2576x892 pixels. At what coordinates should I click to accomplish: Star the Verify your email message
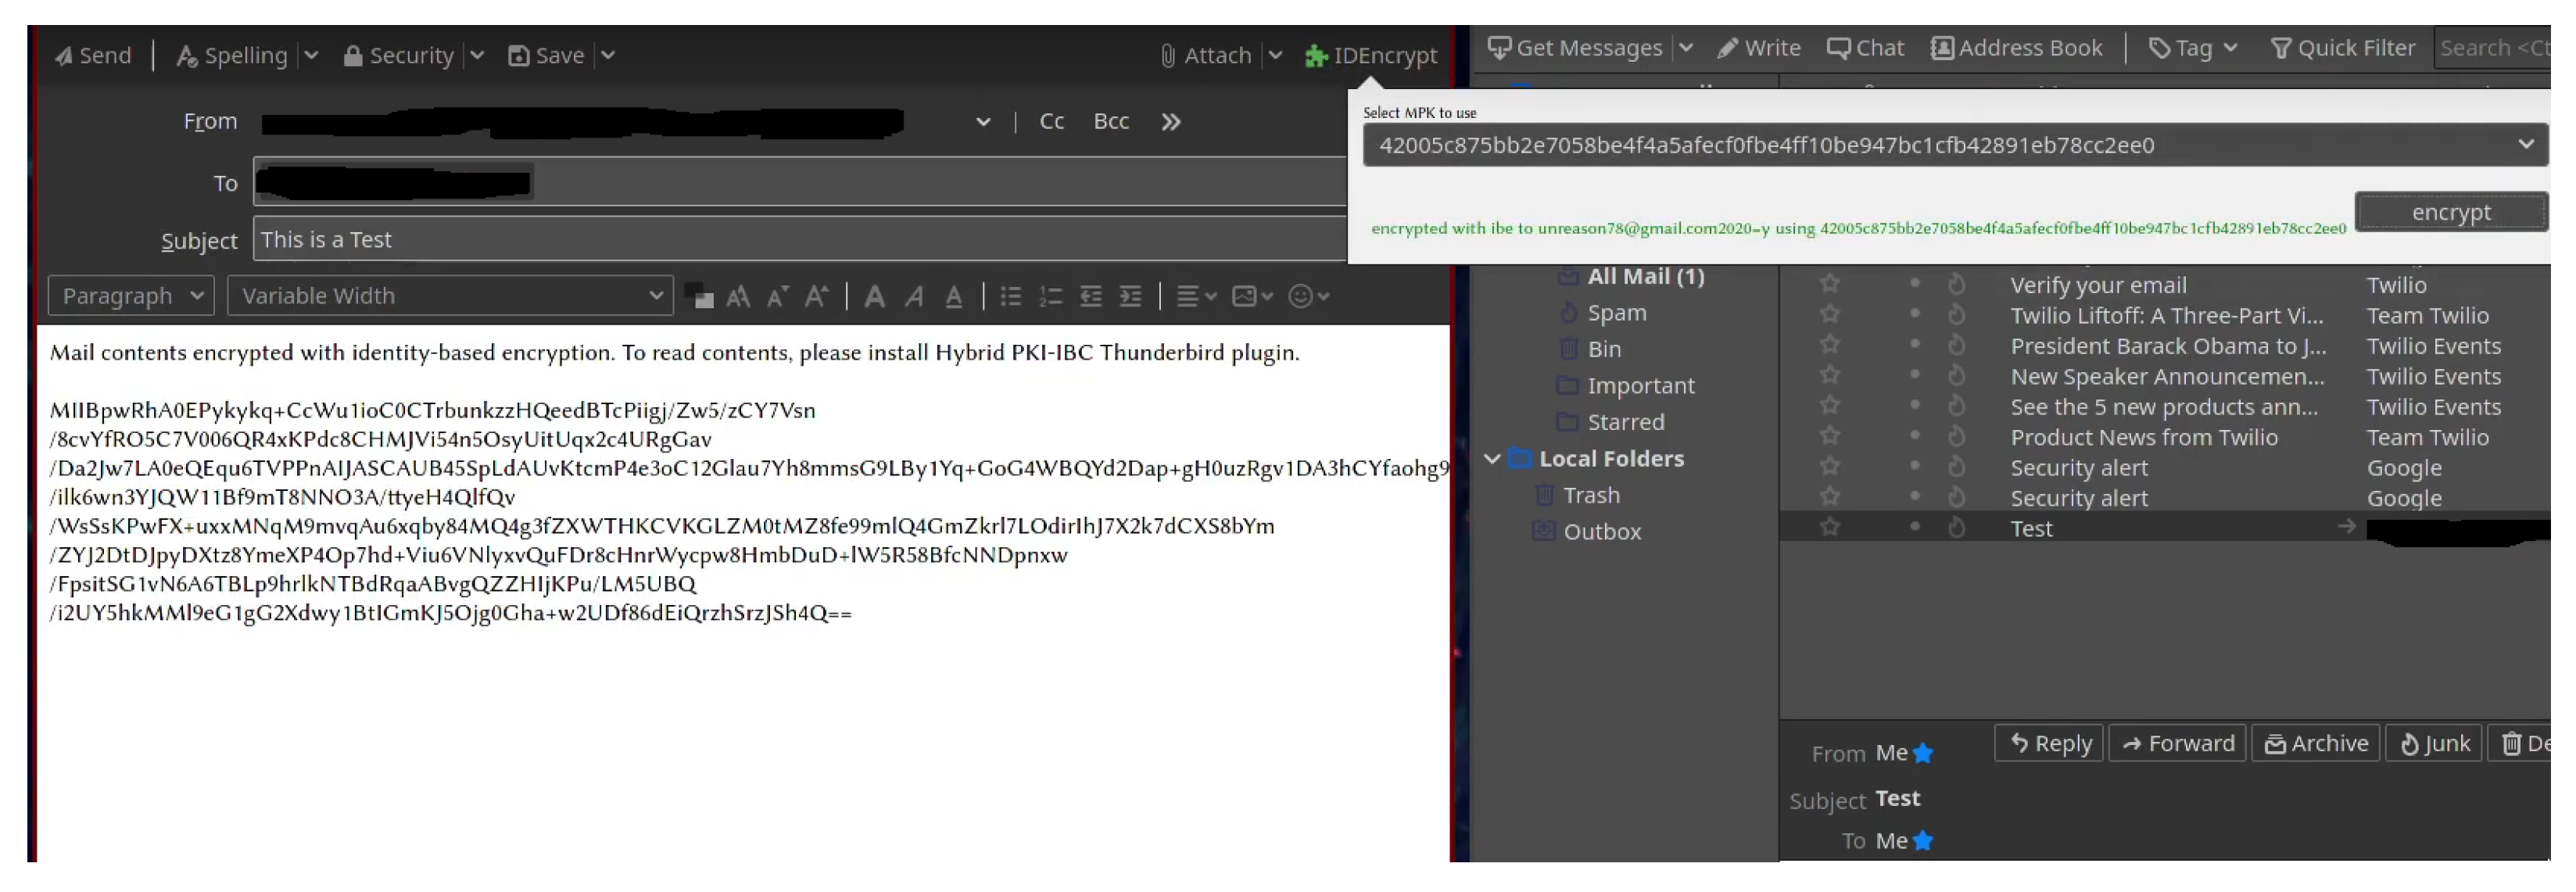point(1829,285)
